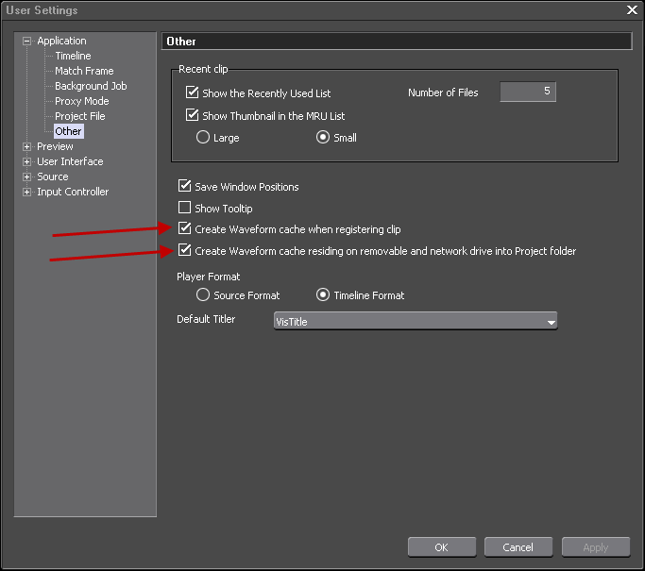Viewport: 645px width, 571px height.
Task: Open the Match Frame settings
Action: click(83, 72)
